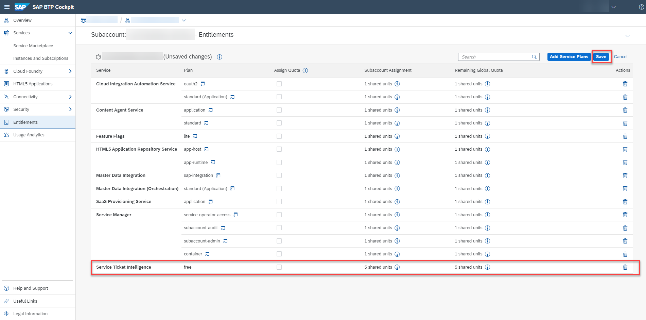Click the Subaccount Assignment column header
The height and width of the screenshot is (320, 646).
click(388, 70)
